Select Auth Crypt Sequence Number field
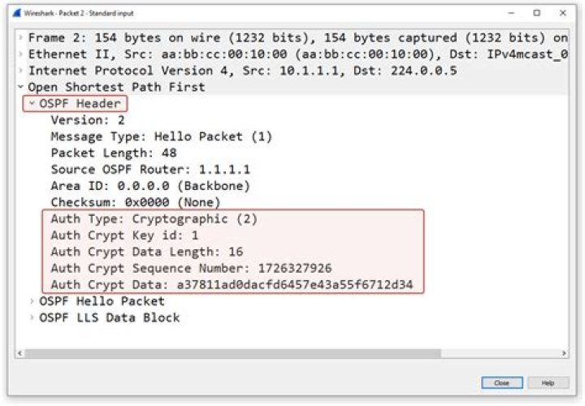 191,268
